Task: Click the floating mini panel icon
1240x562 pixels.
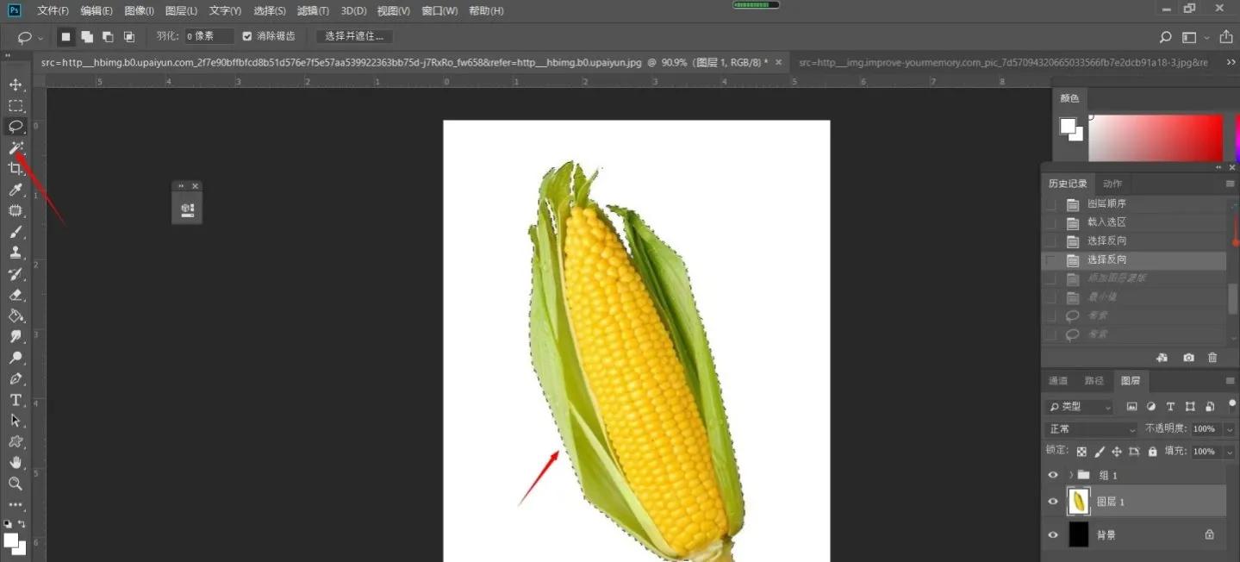Action: [x=187, y=209]
